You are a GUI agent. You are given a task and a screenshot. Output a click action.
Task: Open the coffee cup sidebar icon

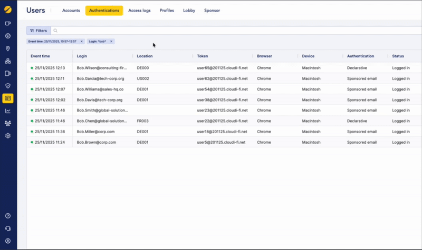point(8,24)
